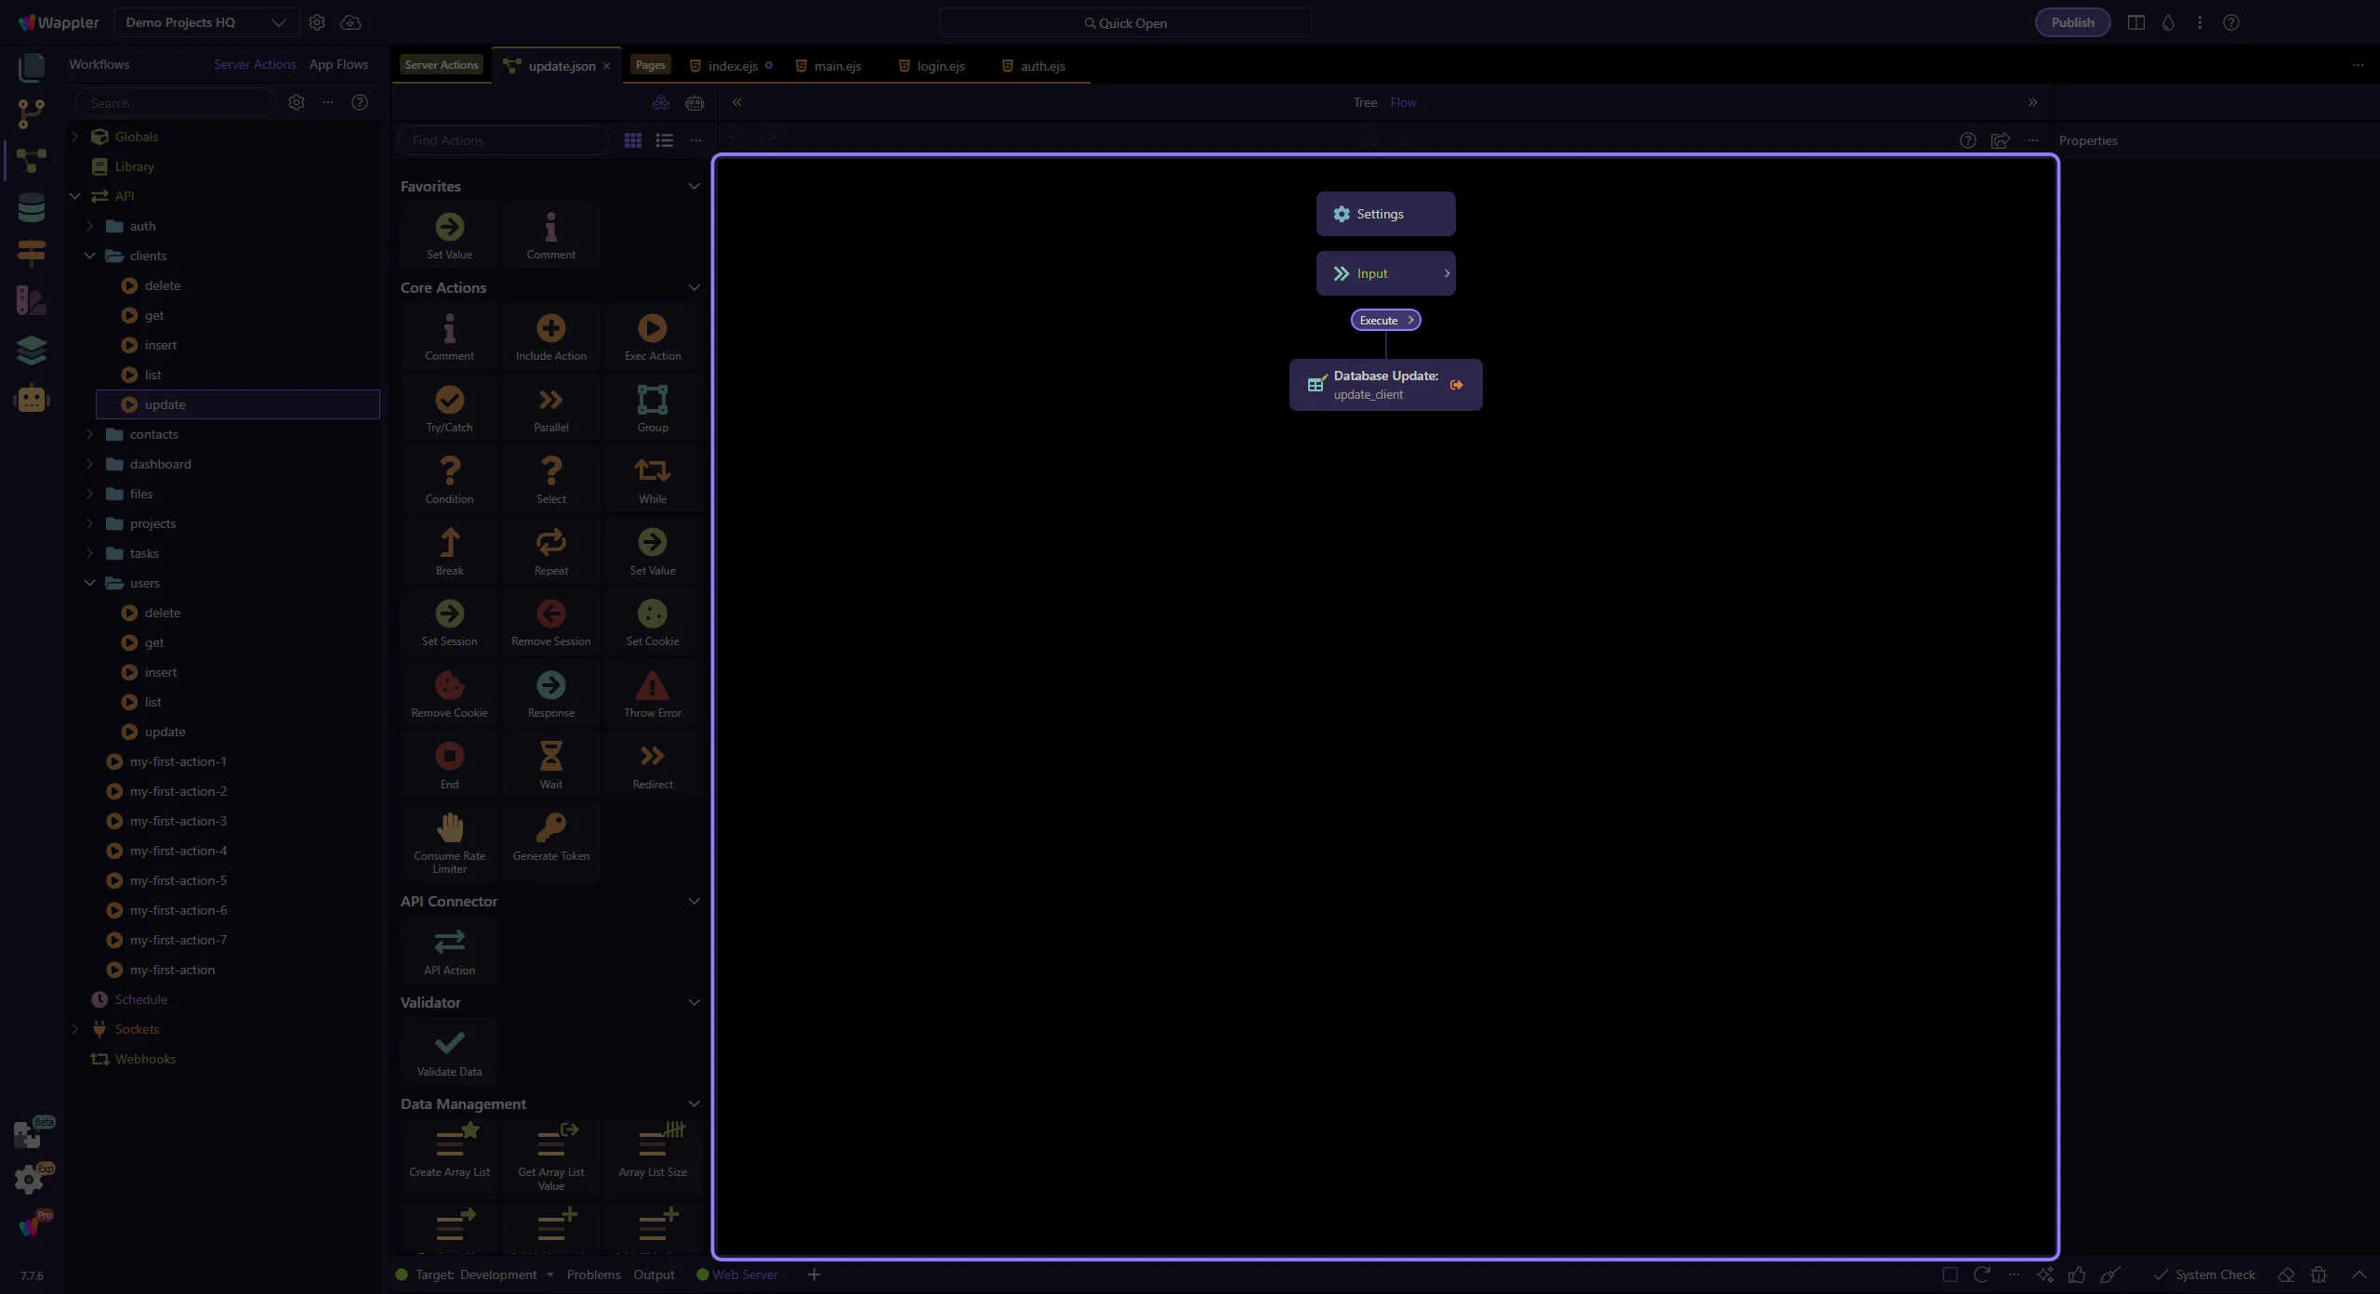Select the Generate Token key icon
The image size is (2380, 1294).
click(550, 828)
